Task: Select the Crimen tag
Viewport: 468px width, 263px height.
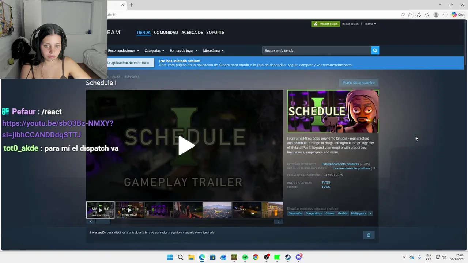Action: [330, 213]
